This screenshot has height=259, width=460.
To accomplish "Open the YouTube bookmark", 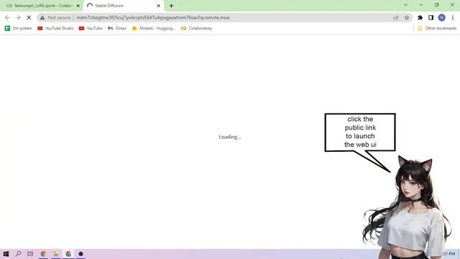I will [91, 28].
